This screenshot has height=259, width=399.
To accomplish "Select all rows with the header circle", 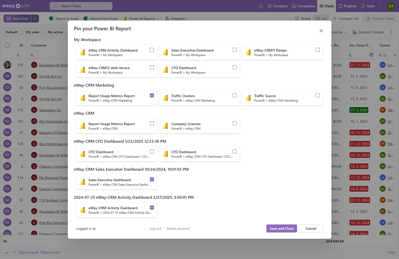I will tap(7, 45).
